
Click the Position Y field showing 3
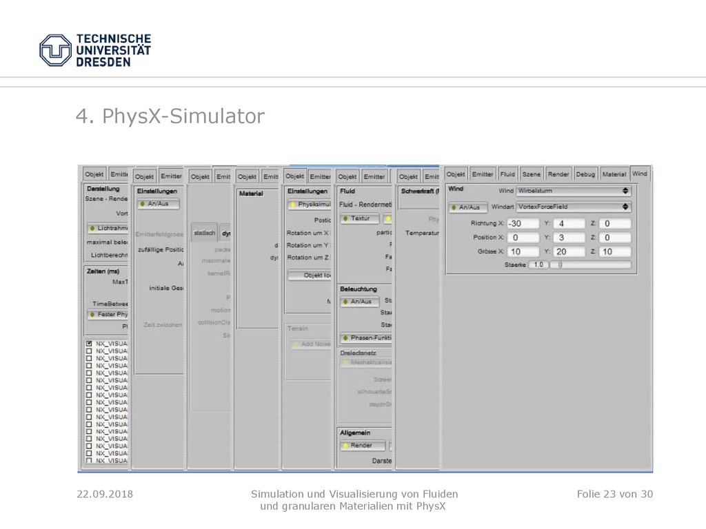[x=569, y=238]
